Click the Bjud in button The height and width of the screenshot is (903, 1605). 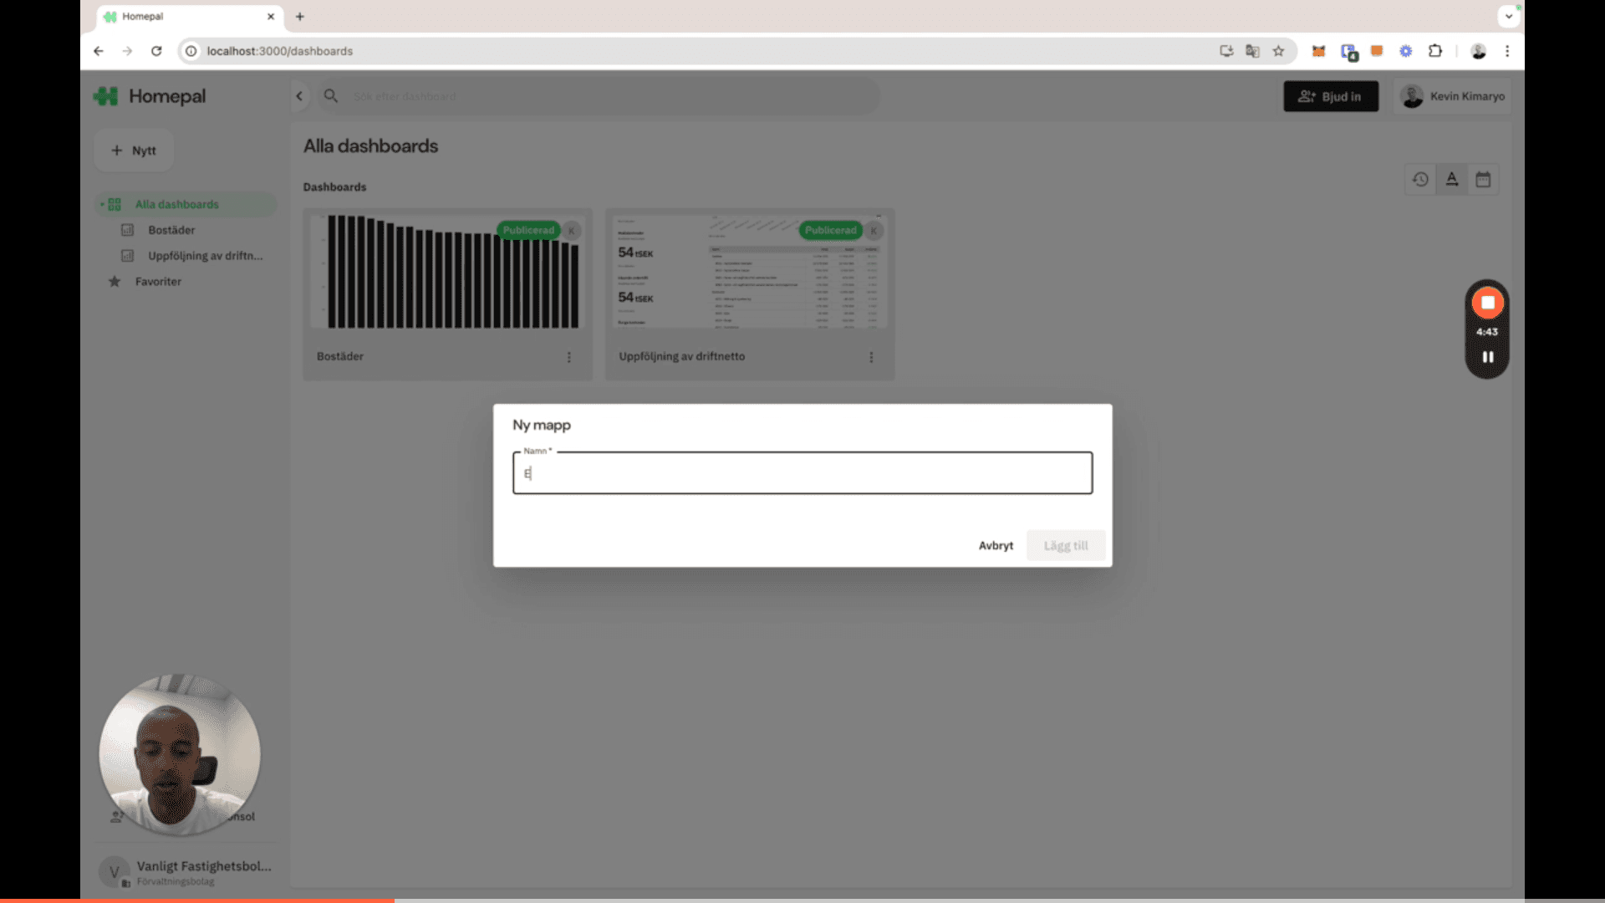(1331, 96)
